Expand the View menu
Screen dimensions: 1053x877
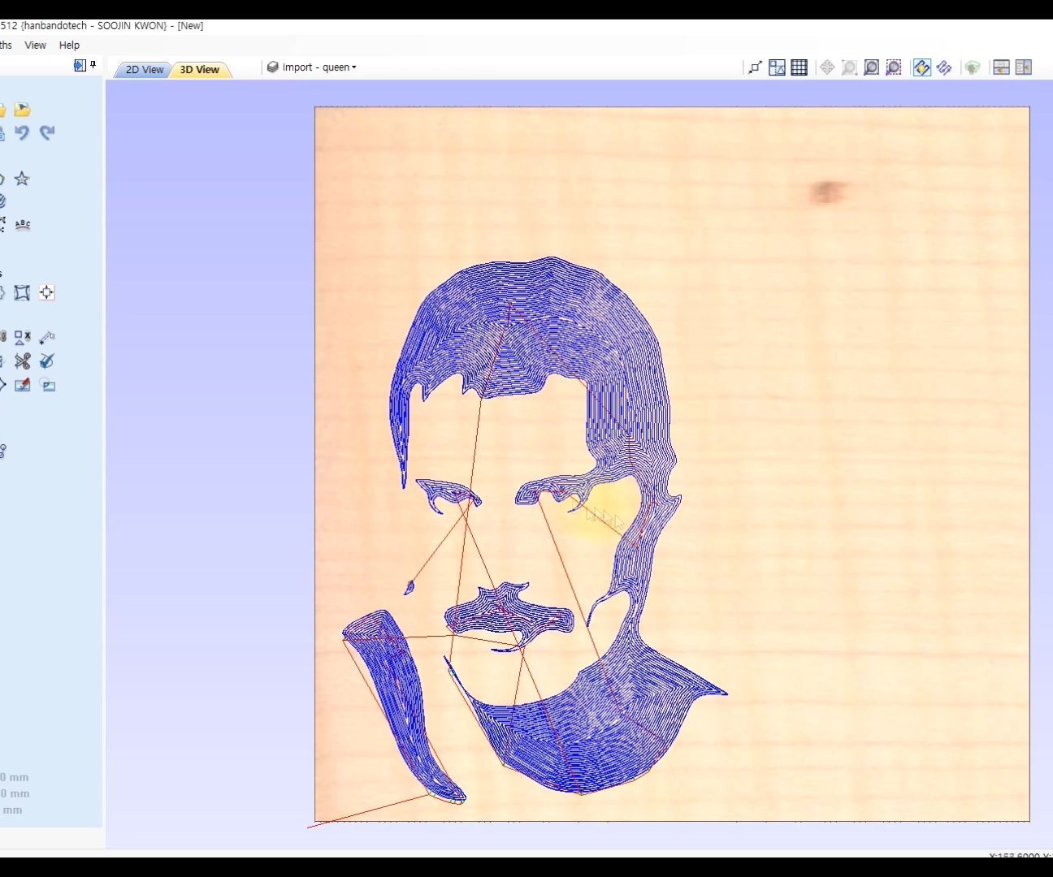pyautogui.click(x=35, y=45)
